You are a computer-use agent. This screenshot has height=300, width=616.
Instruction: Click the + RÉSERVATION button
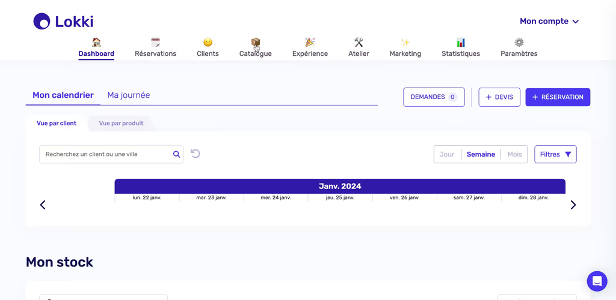point(558,97)
